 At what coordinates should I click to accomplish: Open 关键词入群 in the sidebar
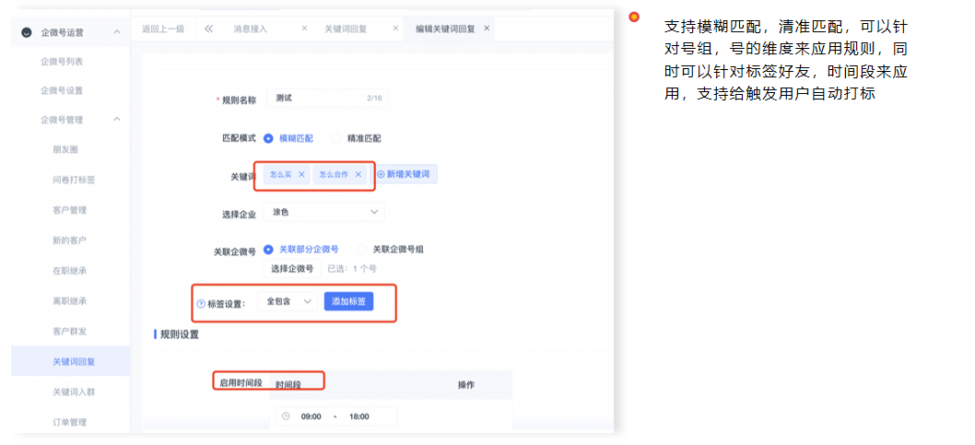click(74, 392)
